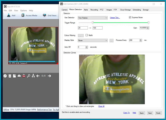The width and height of the screenshot is (166, 120).
Task: Open the Scheduling tab
Action: [x=137, y=10]
